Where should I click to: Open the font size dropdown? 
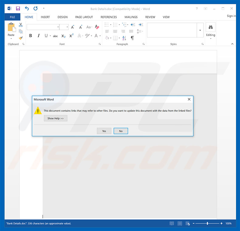67,27
